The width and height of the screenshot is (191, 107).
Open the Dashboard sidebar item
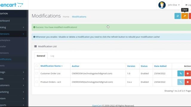(13, 21)
